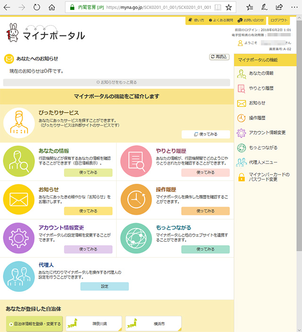Go to browser home page icon

(x=51, y=8)
